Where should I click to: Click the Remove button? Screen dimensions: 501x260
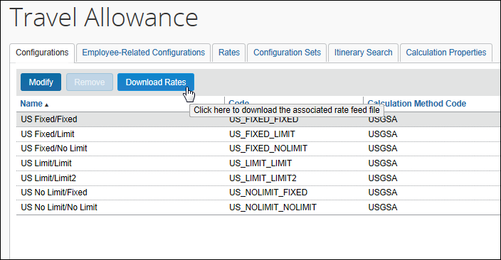pyautogui.click(x=90, y=82)
